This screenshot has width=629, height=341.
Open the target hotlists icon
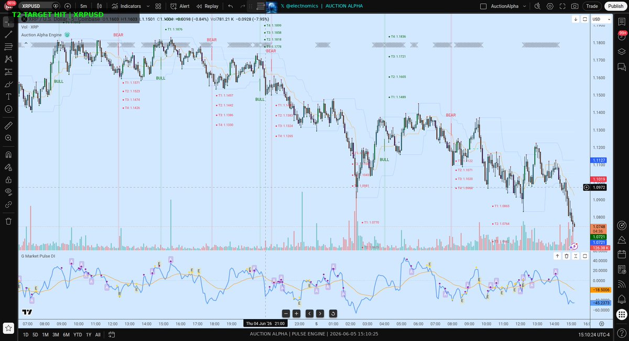tap(622, 226)
